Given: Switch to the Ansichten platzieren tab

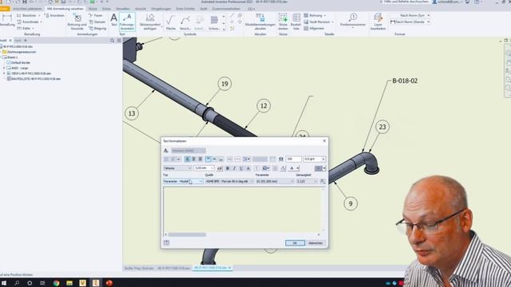Looking at the screenshot, I should click(27, 9).
